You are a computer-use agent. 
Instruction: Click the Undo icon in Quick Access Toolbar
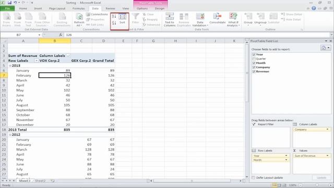[15, 3]
